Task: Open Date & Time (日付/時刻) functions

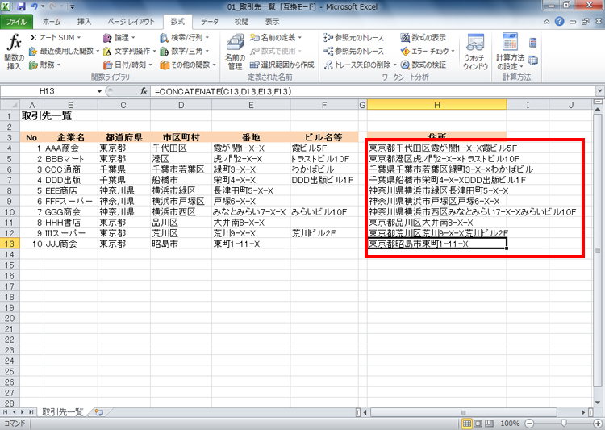Action: [x=127, y=65]
